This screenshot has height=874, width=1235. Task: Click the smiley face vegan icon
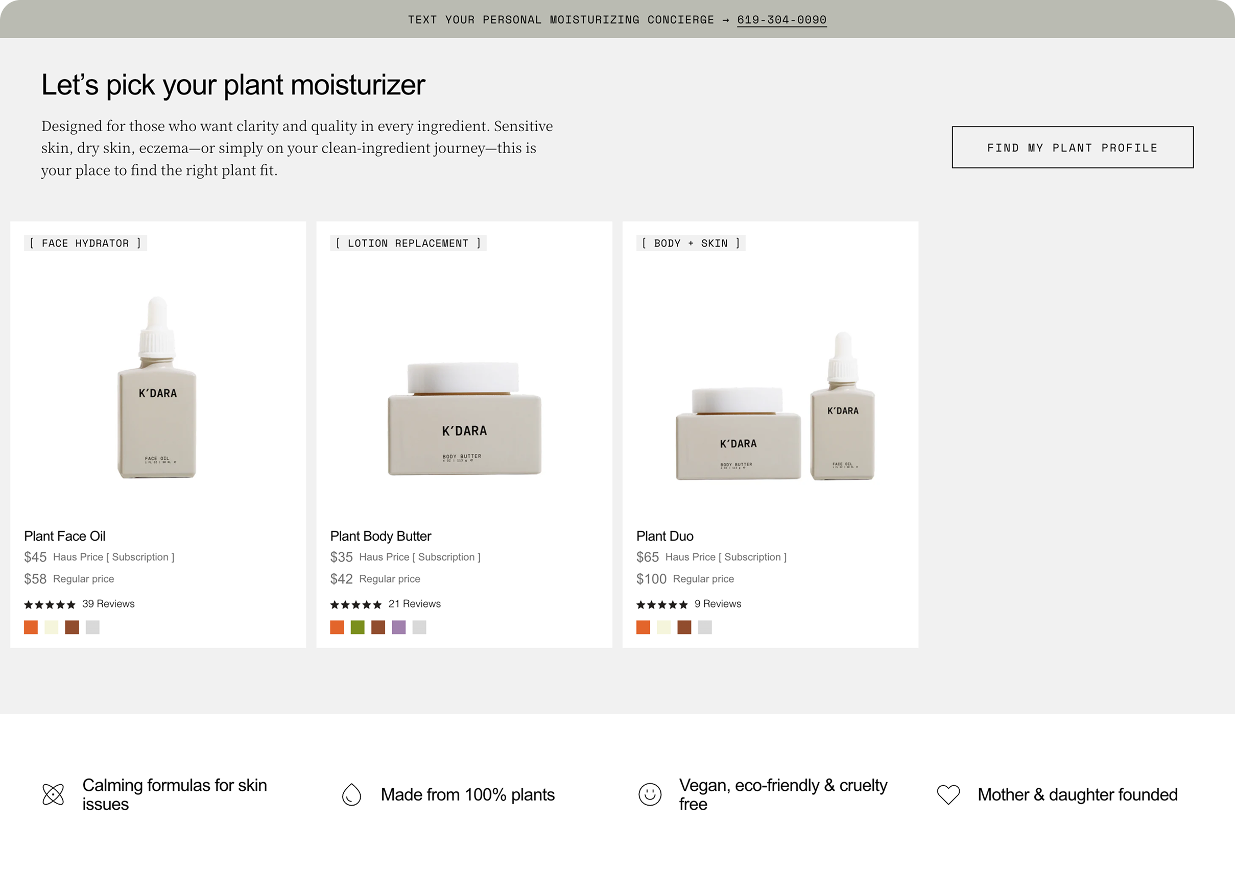click(x=650, y=794)
